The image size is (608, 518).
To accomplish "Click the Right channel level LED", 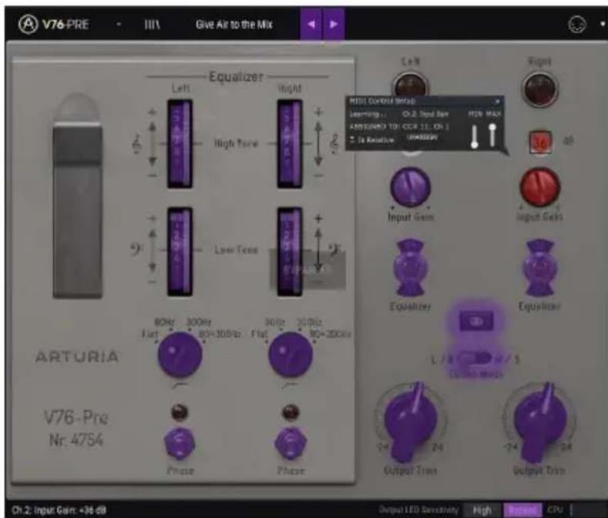I will pyautogui.click(x=540, y=89).
